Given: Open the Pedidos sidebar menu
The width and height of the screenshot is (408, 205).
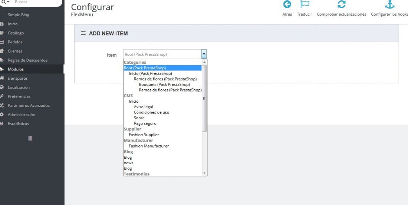Looking at the screenshot, I should tap(15, 42).
